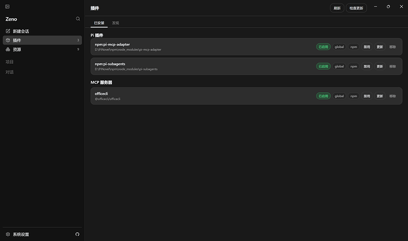Toggle the sidebar panel icon

[7, 6]
